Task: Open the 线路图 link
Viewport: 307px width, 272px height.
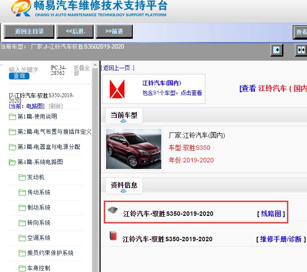Action: click(271, 214)
